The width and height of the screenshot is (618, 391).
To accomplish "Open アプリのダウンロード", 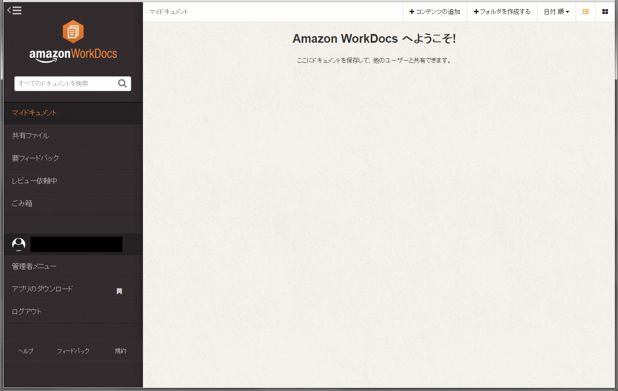I will point(73,289).
